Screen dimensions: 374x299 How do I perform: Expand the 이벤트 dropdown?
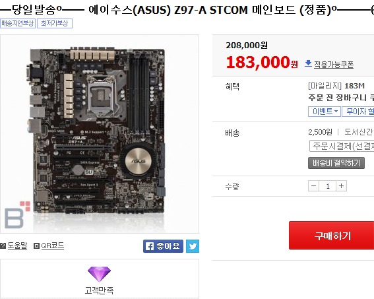coord(325,112)
